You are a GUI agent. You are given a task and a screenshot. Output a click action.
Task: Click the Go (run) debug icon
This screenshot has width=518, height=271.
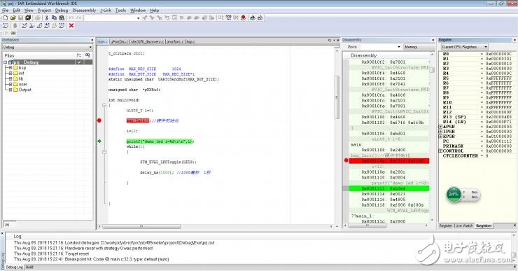(x=62, y=26)
